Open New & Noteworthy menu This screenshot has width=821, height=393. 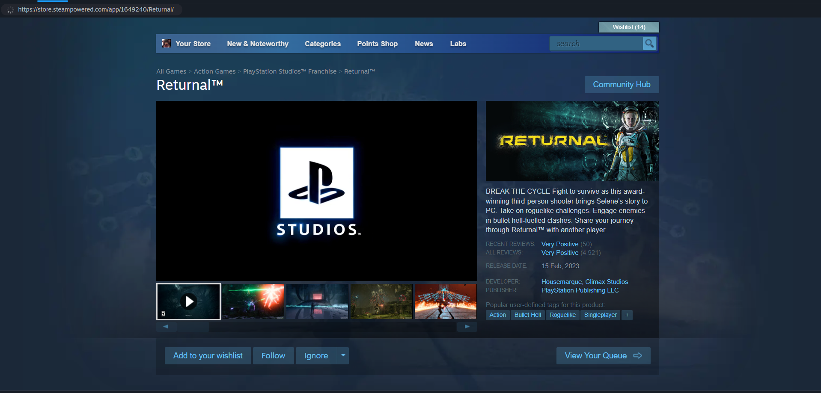[258, 44]
